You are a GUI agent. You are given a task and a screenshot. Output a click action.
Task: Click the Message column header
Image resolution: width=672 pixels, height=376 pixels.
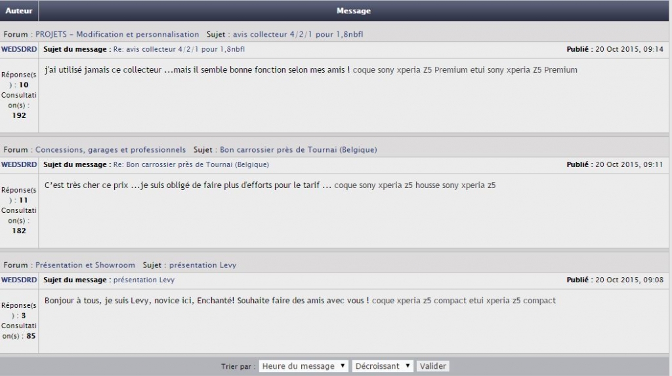coord(354,10)
